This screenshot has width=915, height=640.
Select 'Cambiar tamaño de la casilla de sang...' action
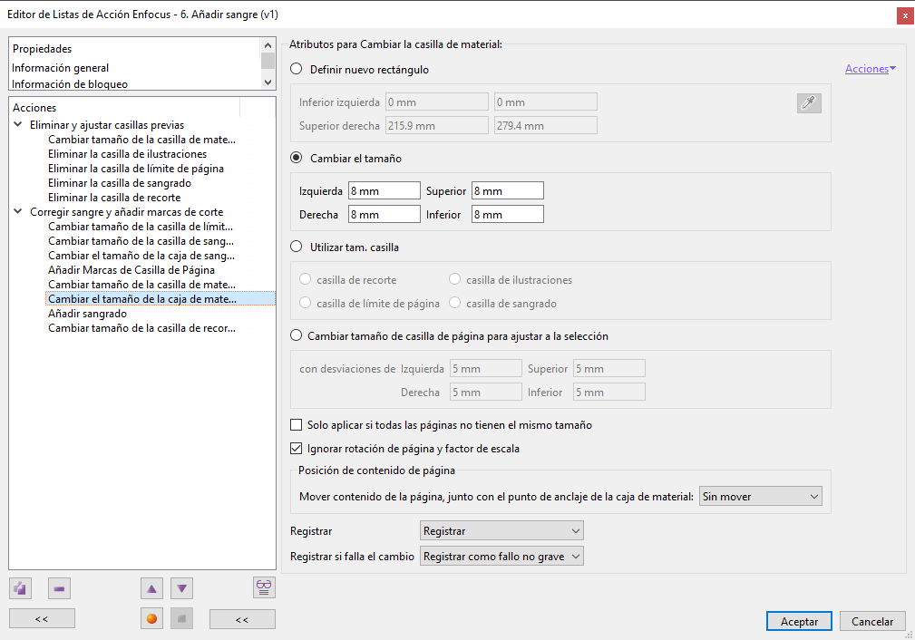(141, 241)
